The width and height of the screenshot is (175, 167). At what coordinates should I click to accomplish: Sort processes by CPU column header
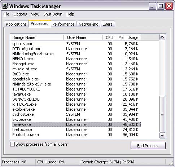109,38
